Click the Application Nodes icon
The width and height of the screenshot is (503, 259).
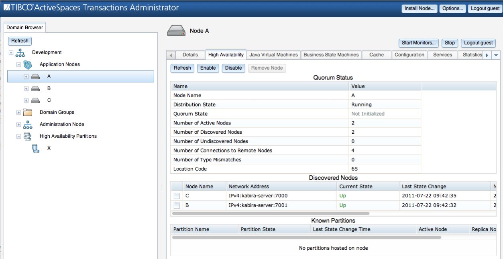coord(27,64)
